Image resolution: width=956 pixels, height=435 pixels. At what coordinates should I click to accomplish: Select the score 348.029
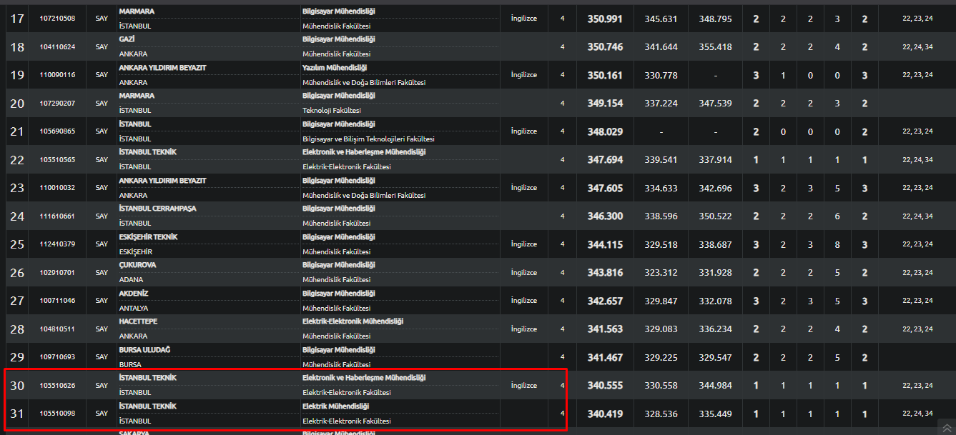[x=605, y=131]
